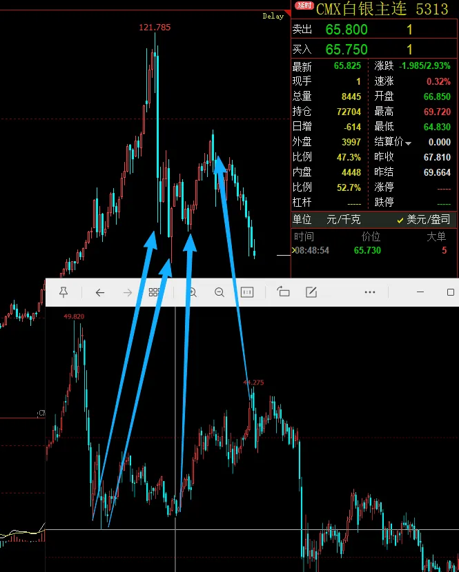
Task: Zoom in on the image
Action: click(x=192, y=292)
